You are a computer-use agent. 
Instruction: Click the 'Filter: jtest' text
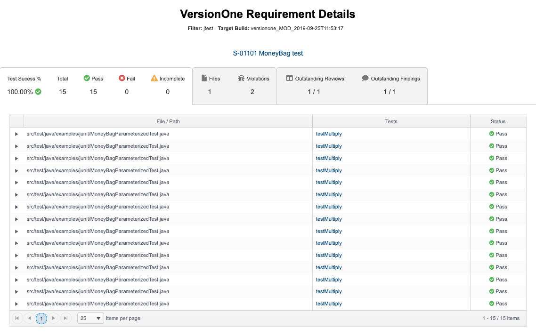200,28
